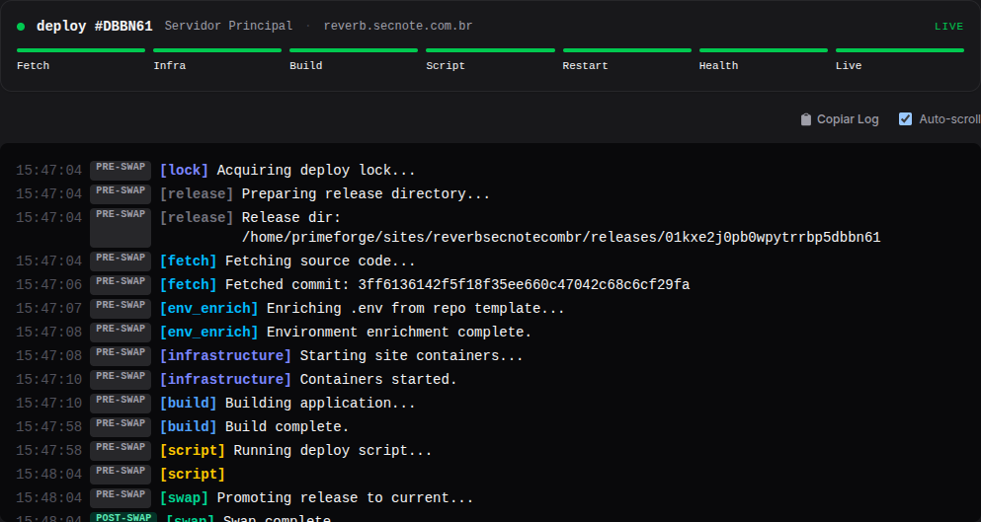Click the Enriching .env from repo template message

click(416, 308)
